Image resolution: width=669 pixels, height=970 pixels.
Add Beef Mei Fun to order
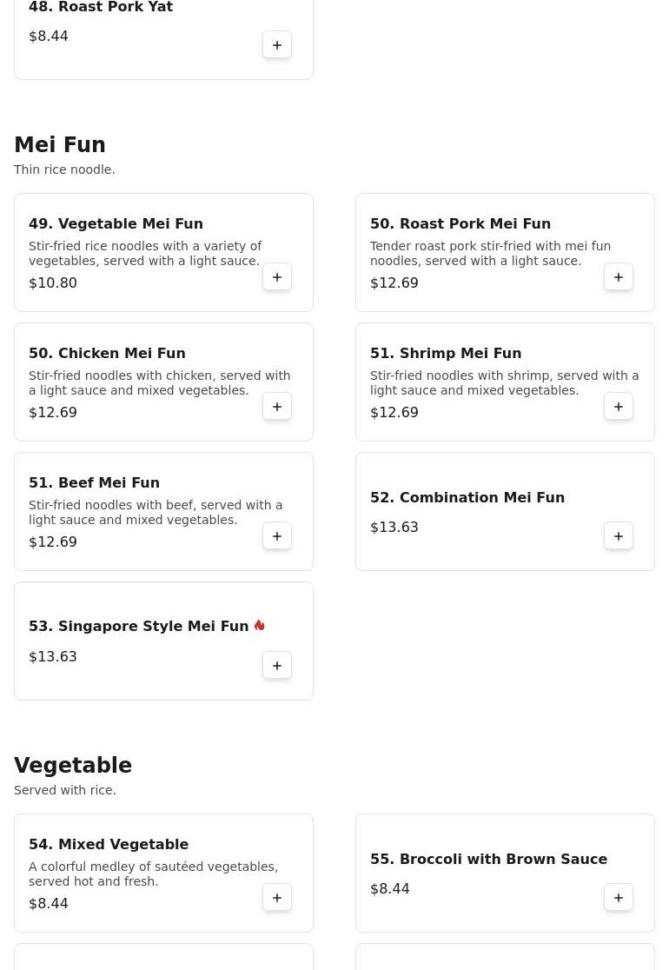point(277,535)
